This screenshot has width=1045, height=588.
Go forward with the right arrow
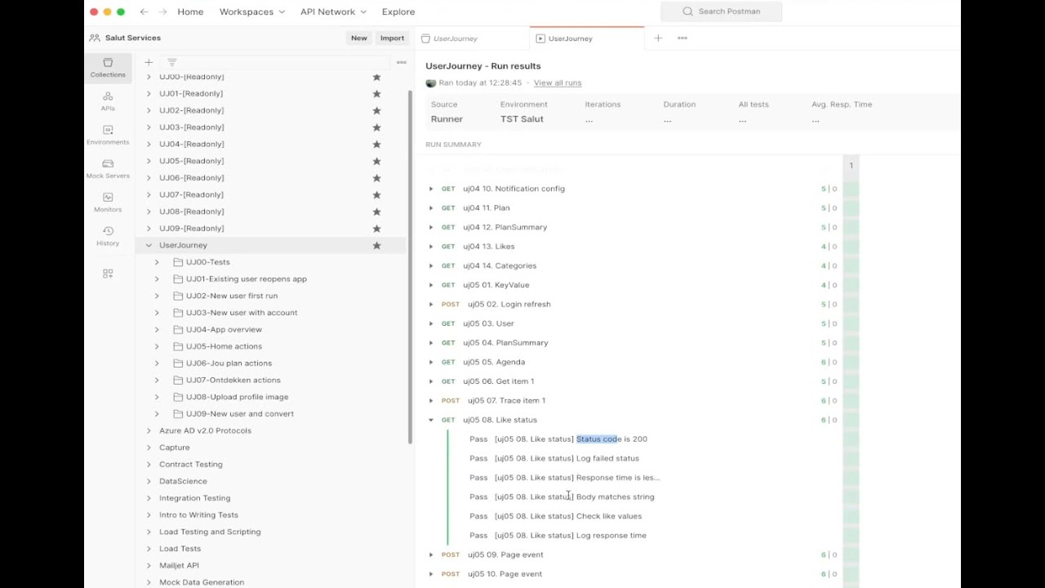(x=163, y=11)
